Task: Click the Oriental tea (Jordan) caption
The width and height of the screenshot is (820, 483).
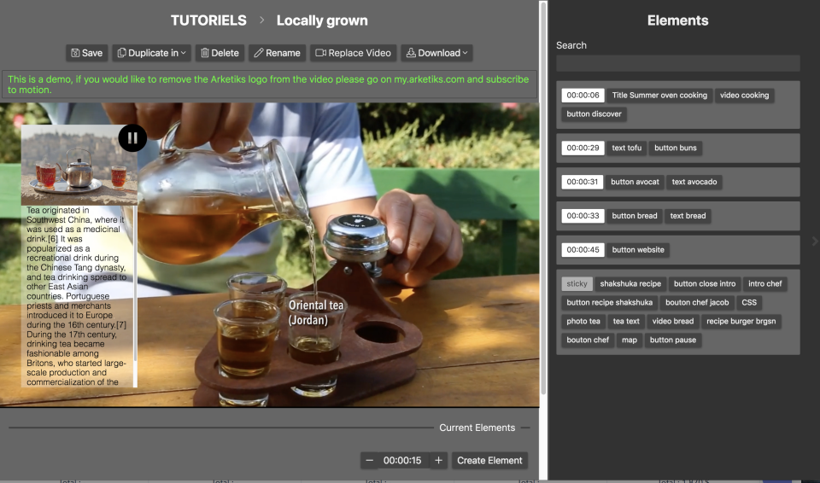Action: [316, 312]
